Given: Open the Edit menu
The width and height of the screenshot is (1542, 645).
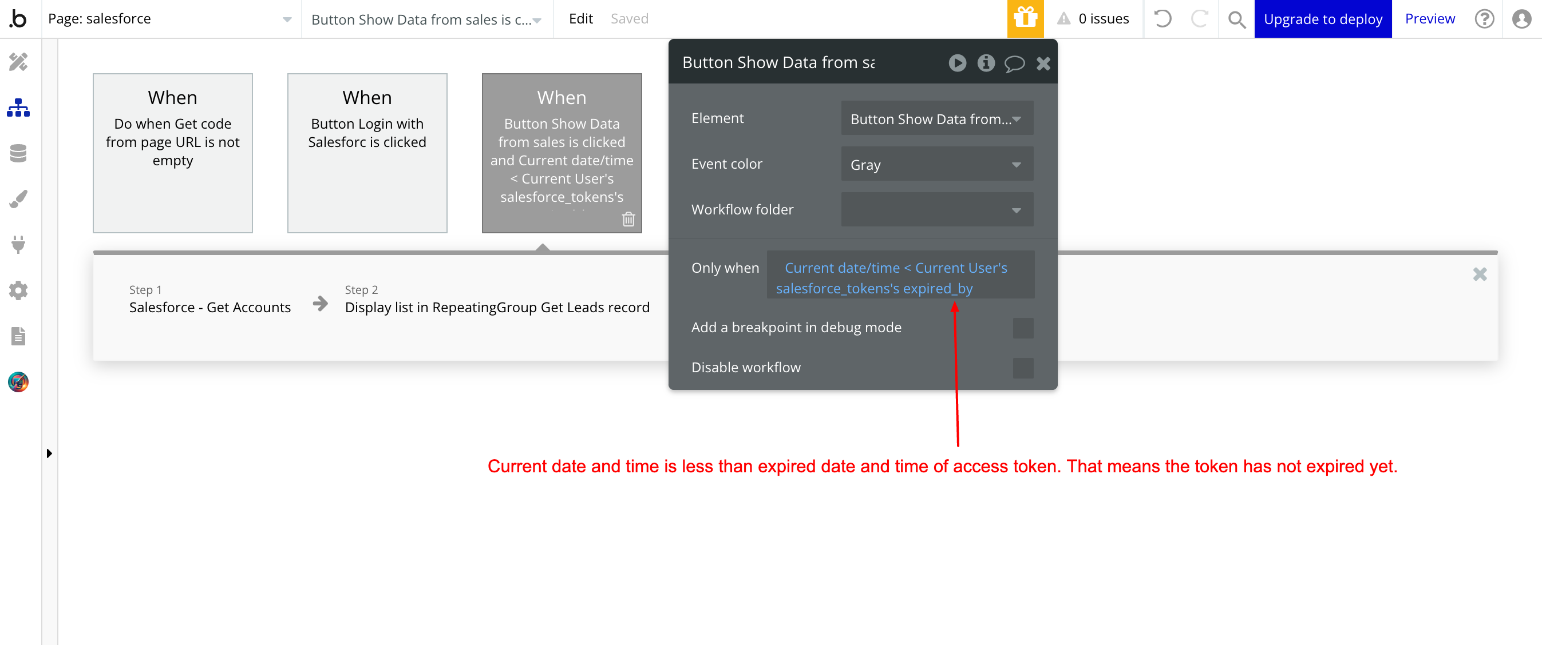Looking at the screenshot, I should (x=580, y=19).
